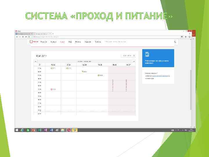Select the Thursday column header
Image resolution: width=209 pixels, height=157 pixels.
coord(100,65)
